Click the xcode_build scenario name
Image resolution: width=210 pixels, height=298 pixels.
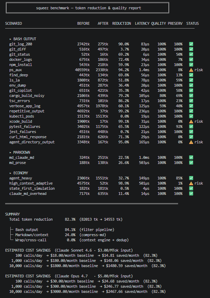click(x=21, y=121)
